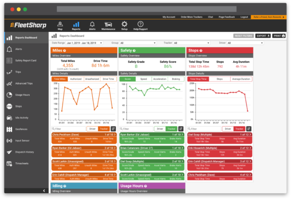Open the Chat link
The width and height of the screenshot is (291, 199).
click(x=210, y=17)
